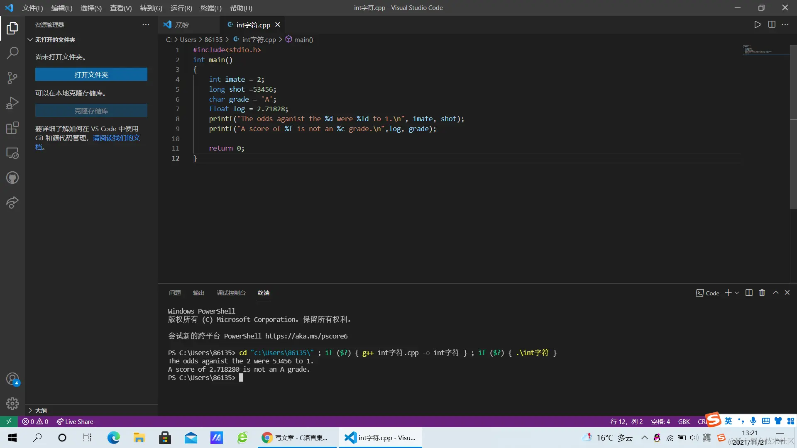Maximize terminal panel with up chevron
This screenshot has width=797, height=448.
[x=775, y=293]
